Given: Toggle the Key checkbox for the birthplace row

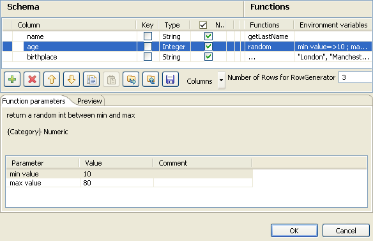Looking at the screenshot, I should point(148,57).
